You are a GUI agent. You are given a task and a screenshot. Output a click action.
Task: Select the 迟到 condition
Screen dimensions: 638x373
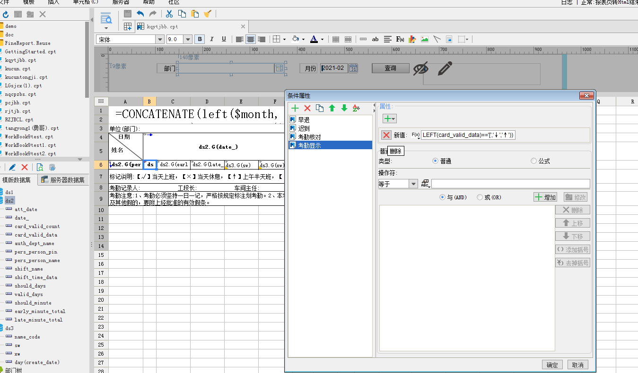[x=330, y=128]
